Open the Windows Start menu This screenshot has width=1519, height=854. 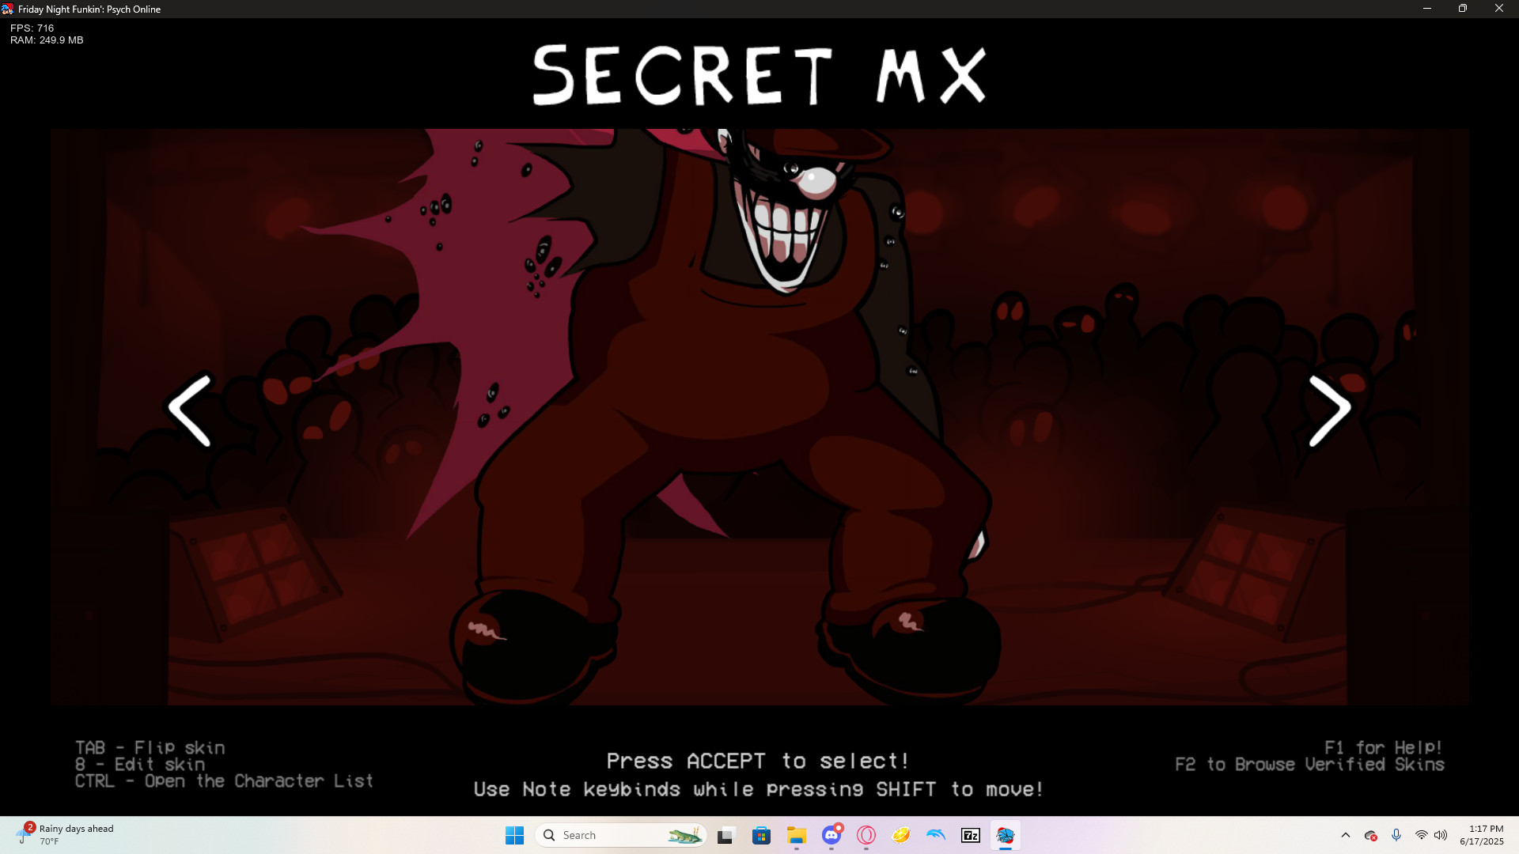pyautogui.click(x=515, y=835)
